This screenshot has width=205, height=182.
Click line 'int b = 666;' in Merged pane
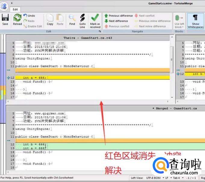tap(110, 145)
